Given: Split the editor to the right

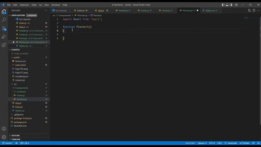Looking at the screenshot, I should (254, 11).
